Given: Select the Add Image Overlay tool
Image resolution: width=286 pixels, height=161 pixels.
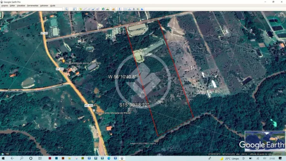Looking at the screenshot, I should click(93, 9).
